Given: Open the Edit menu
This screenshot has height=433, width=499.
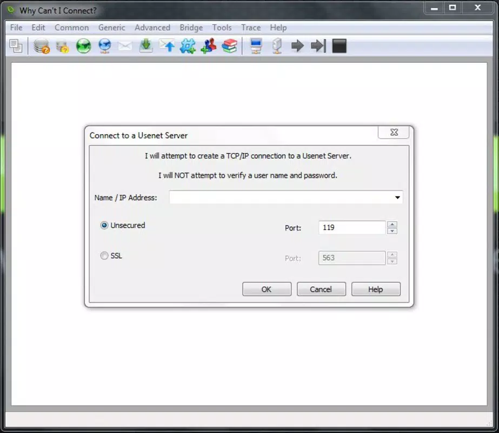Looking at the screenshot, I should pos(38,28).
